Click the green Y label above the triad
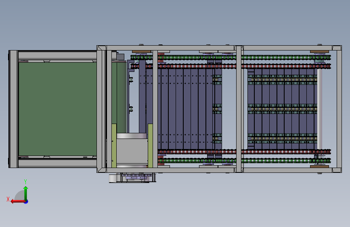The height and width of the screenshot is (227, 350). click(x=25, y=181)
